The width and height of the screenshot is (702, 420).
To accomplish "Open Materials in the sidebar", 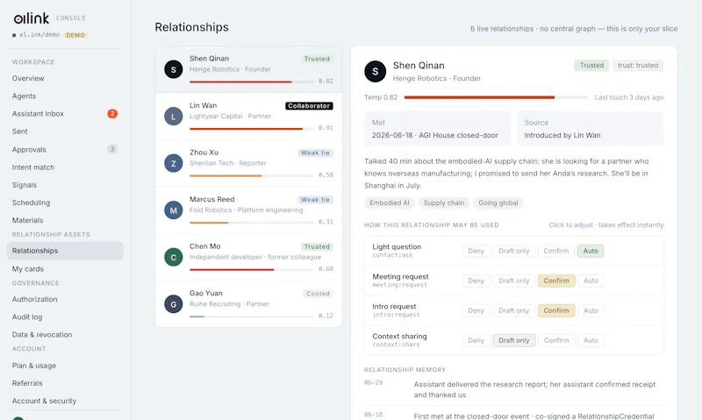I will click(28, 220).
